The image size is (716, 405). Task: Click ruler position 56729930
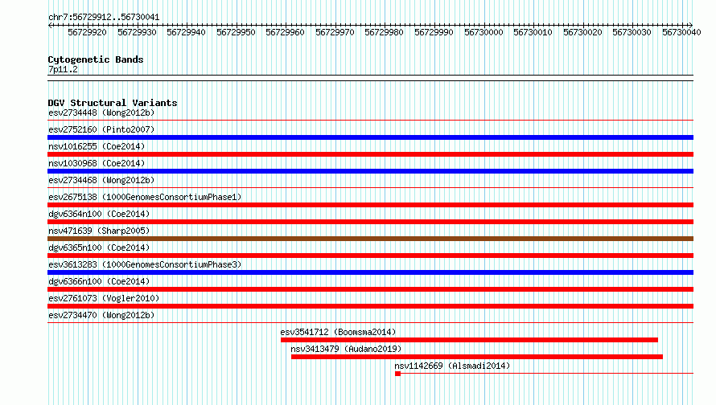(x=137, y=32)
